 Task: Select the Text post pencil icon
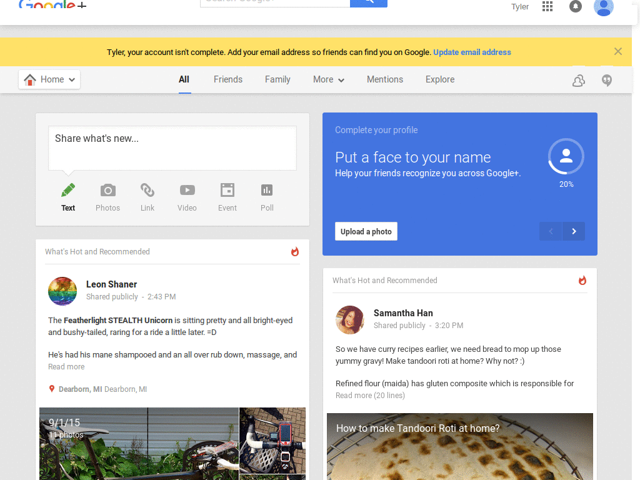pos(68,190)
